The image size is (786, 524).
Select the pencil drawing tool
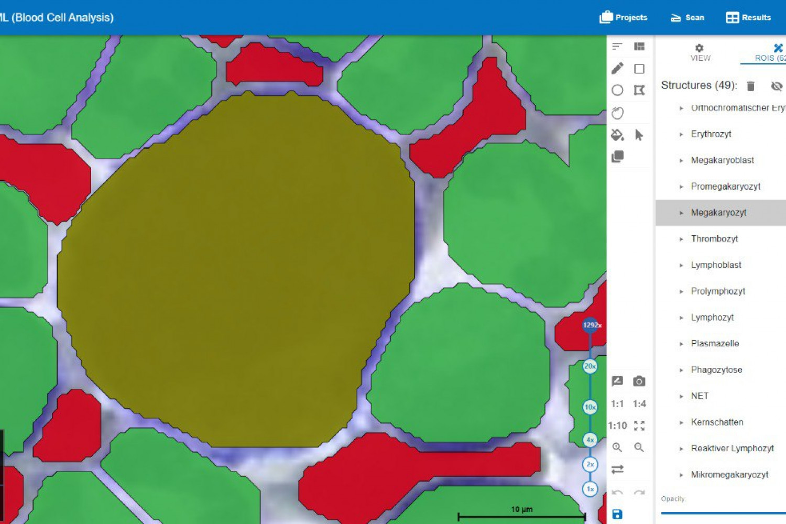617,69
